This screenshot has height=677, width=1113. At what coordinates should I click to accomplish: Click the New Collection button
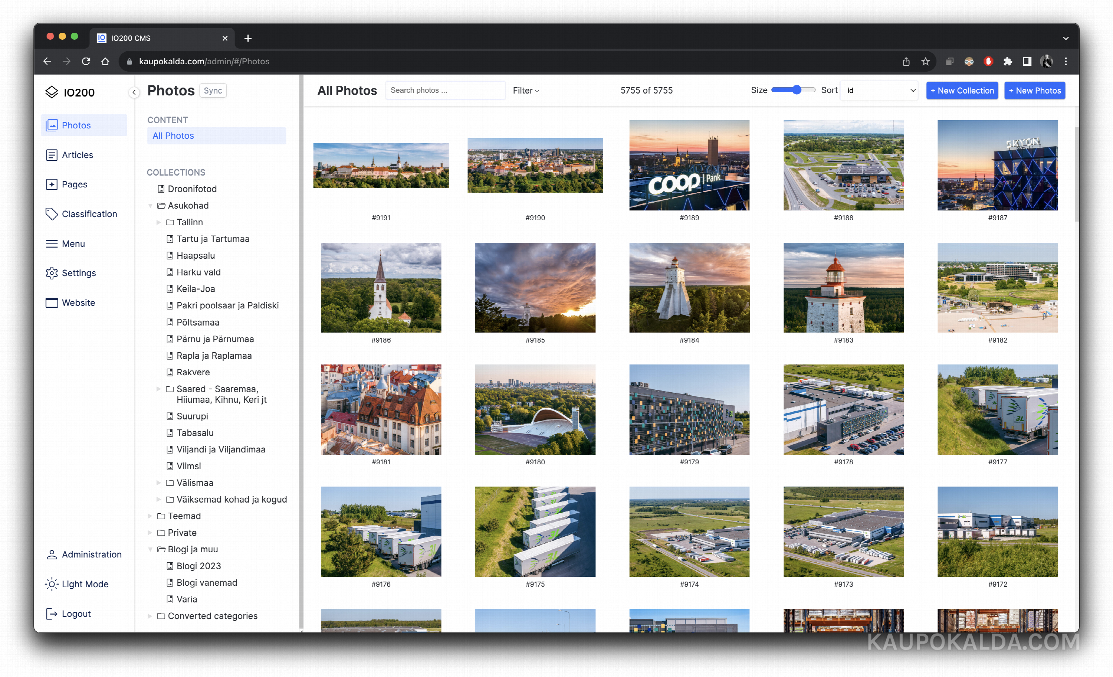tap(962, 91)
